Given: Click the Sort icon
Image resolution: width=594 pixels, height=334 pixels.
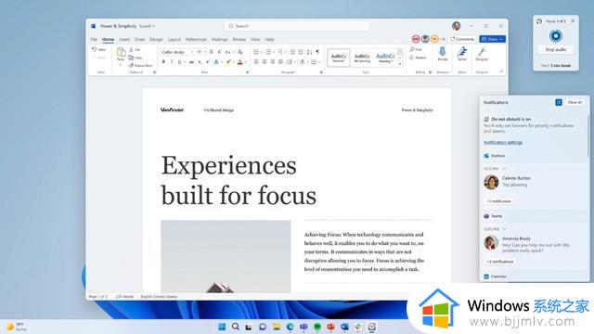Looking at the screenshot, I should [x=309, y=52].
